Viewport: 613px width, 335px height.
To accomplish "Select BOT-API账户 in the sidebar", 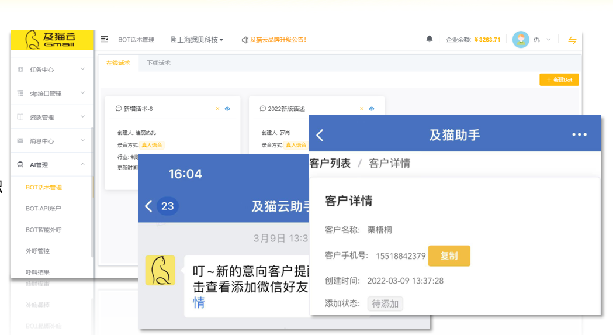I will 43,209.
